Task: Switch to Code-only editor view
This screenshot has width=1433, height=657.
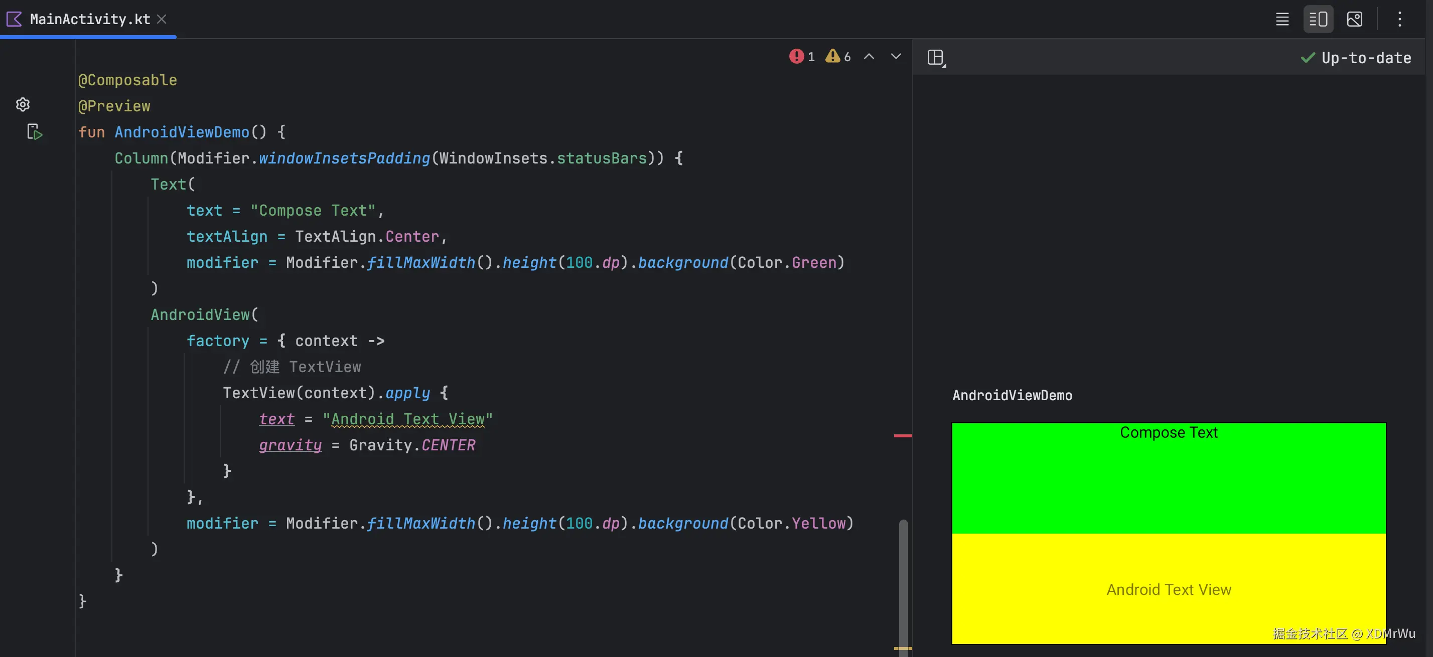Action: click(1281, 20)
